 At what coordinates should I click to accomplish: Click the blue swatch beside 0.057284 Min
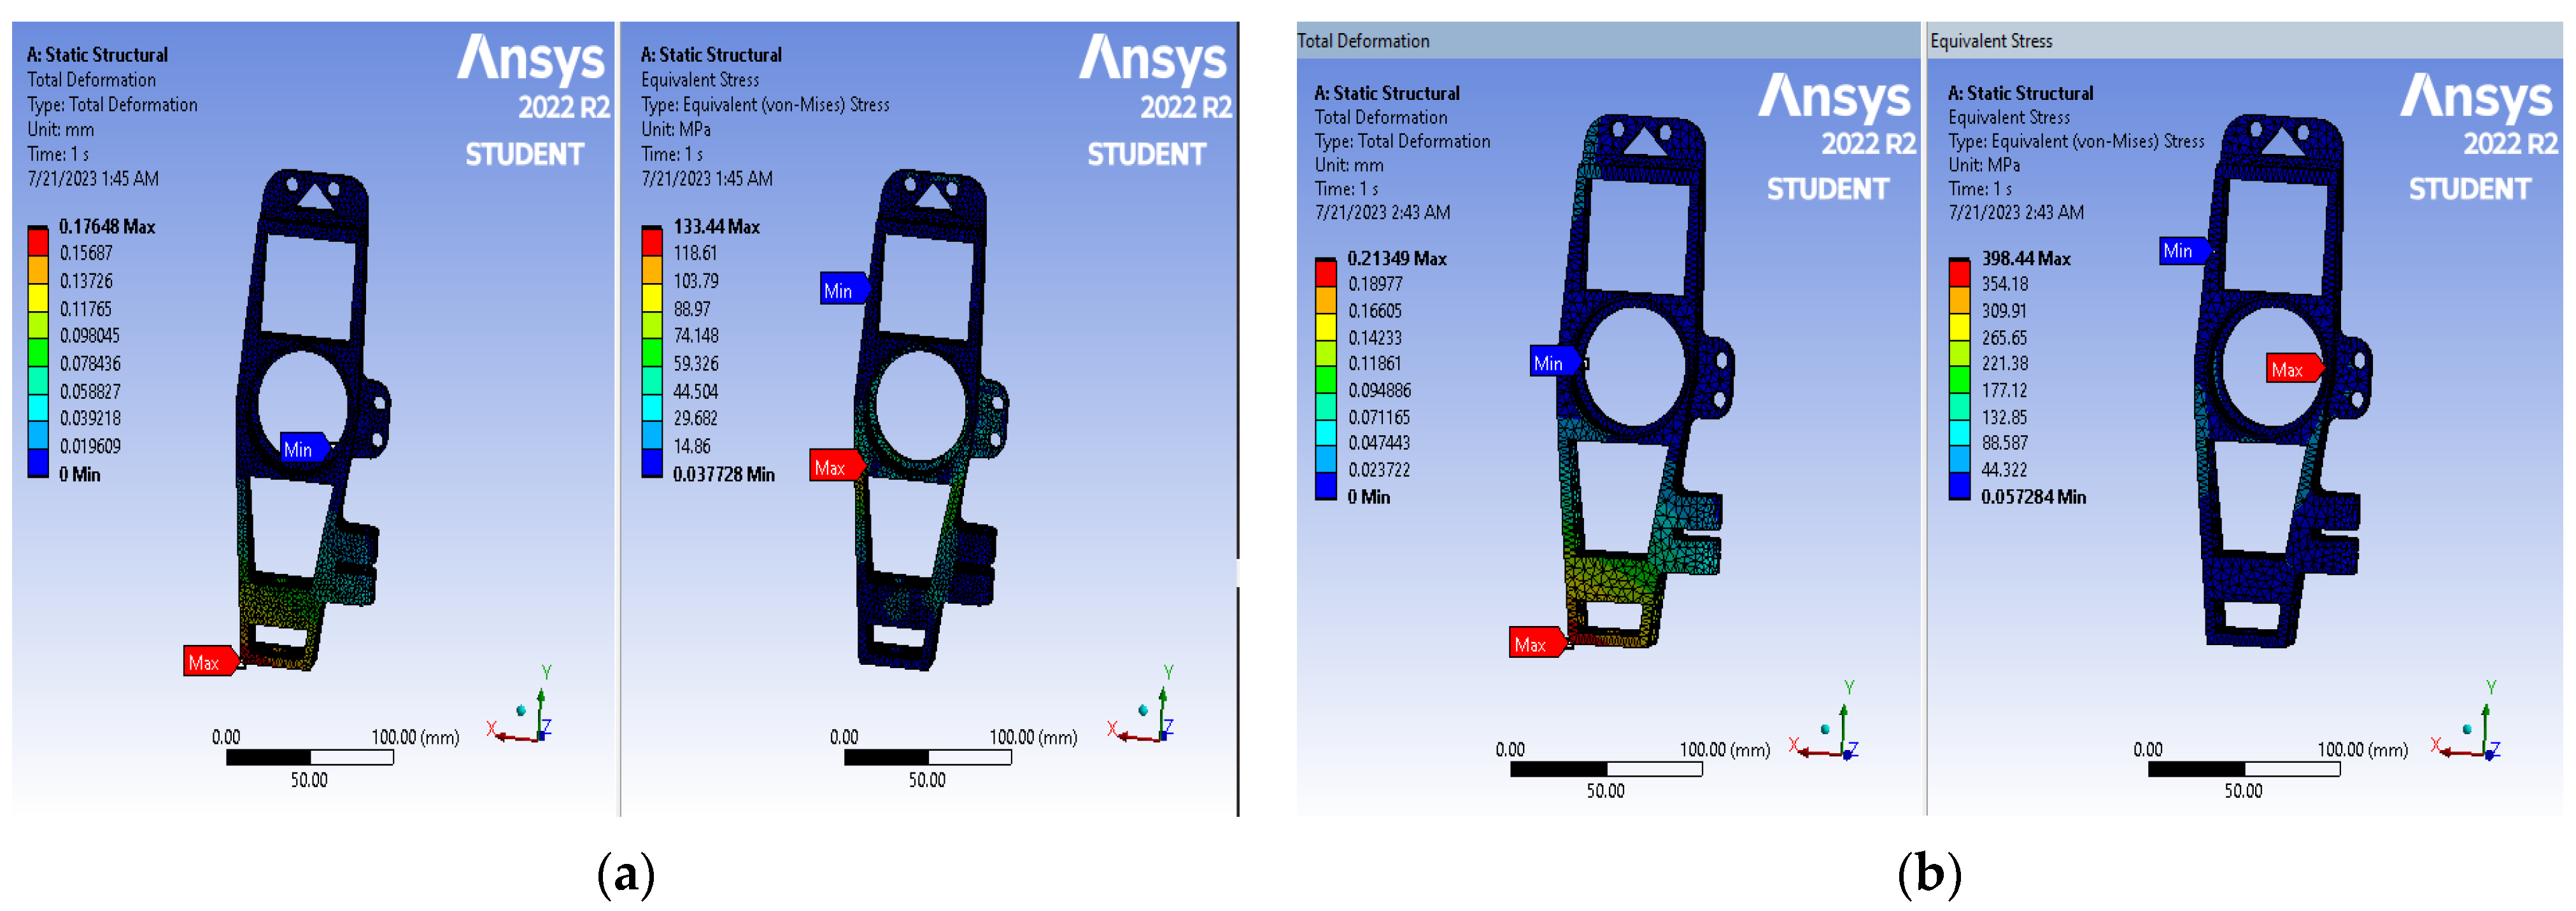click(x=1959, y=487)
